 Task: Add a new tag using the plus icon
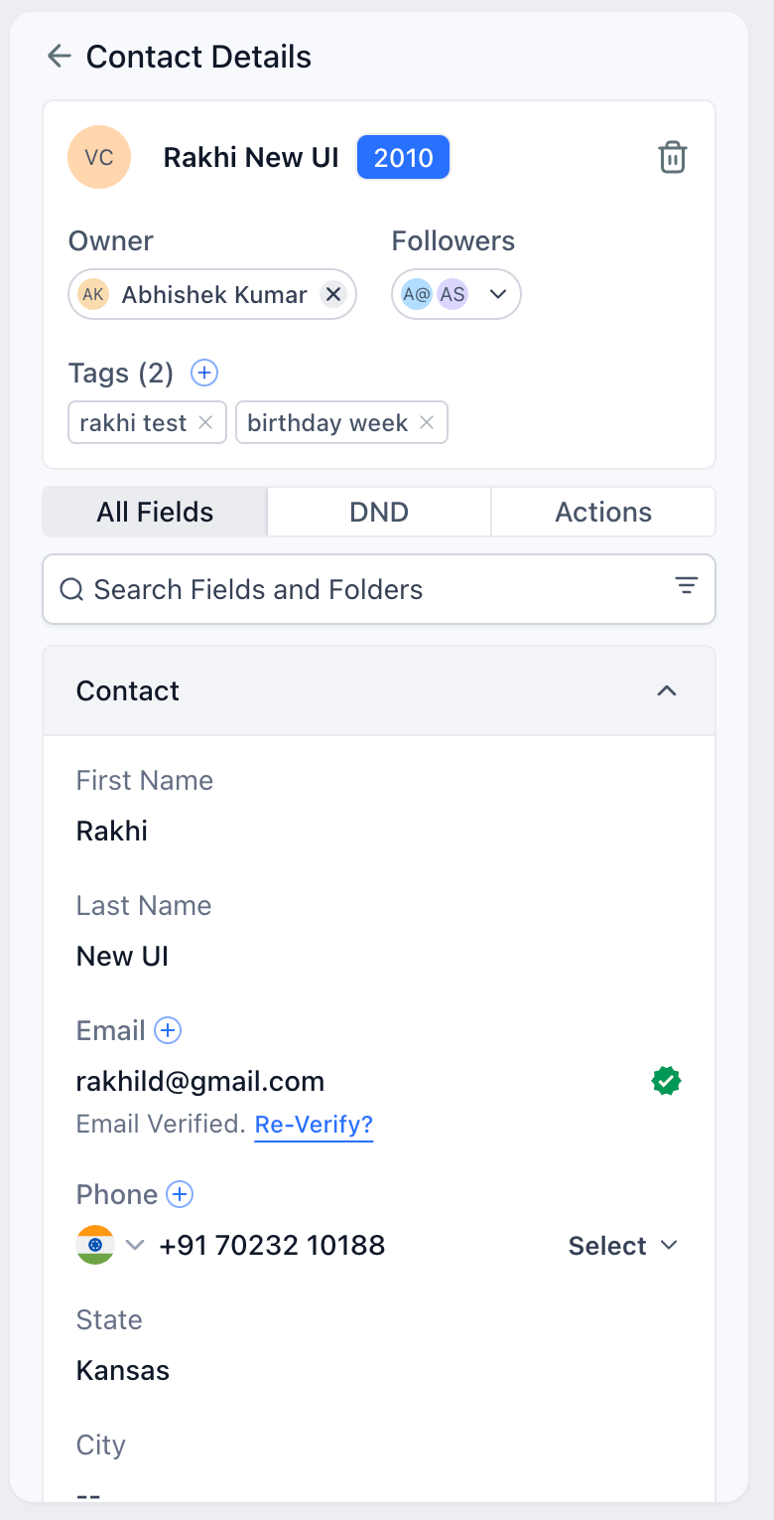point(203,373)
